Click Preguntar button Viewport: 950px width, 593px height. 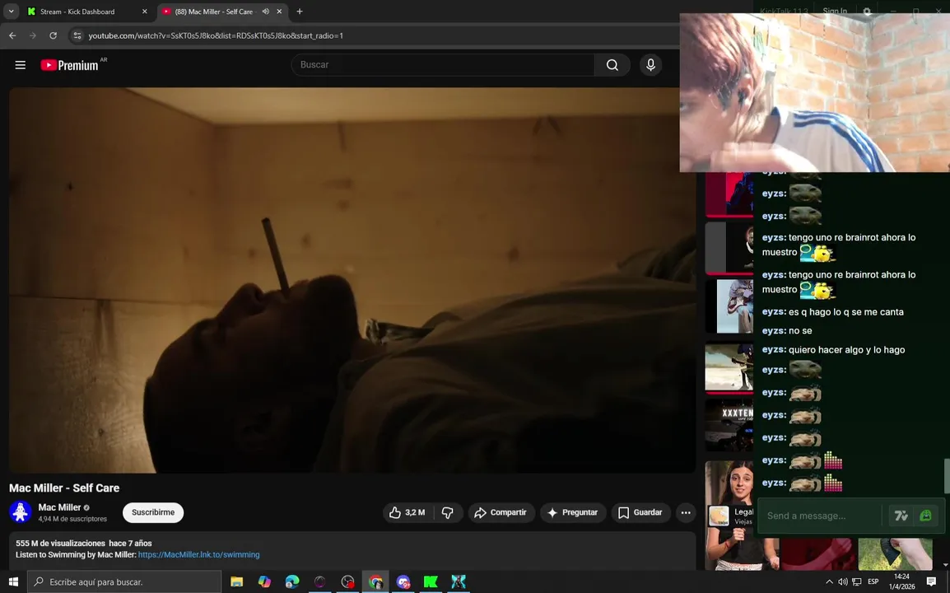(573, 512)
